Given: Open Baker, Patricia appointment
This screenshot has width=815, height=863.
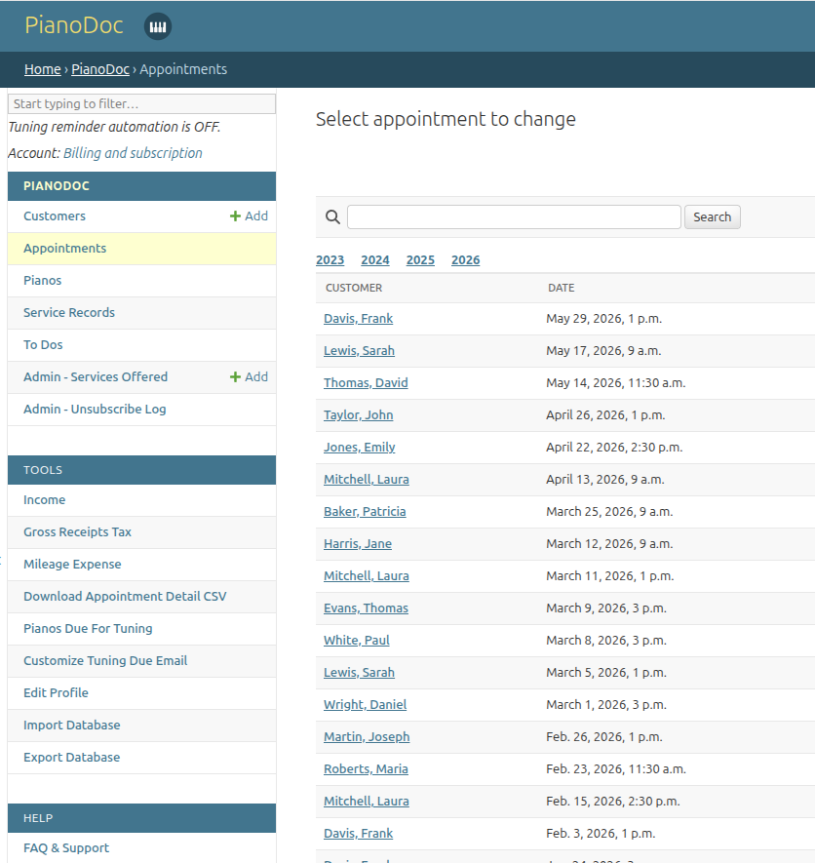Looking at the screenshot, I should [365, 512].
